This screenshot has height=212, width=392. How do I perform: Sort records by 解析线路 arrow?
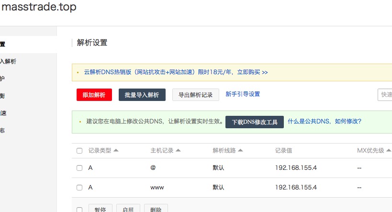240,150
